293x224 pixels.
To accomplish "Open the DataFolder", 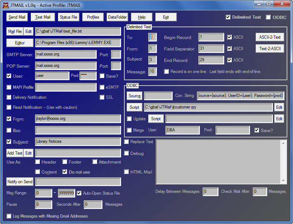I will (x=117, y=17).
